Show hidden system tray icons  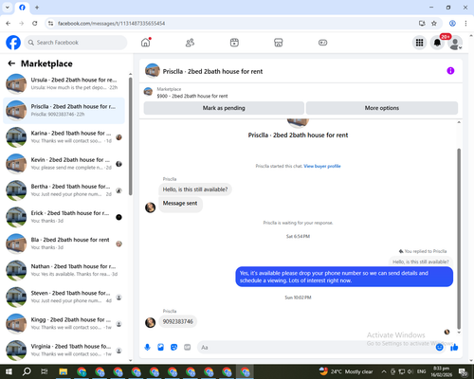[x=384, y=371]
